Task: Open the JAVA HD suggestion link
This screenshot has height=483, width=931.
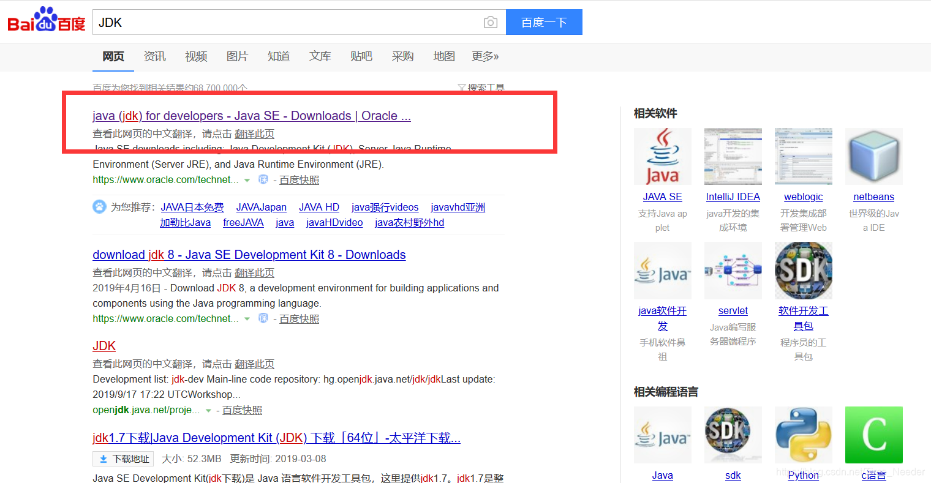Action: [319, 208]
